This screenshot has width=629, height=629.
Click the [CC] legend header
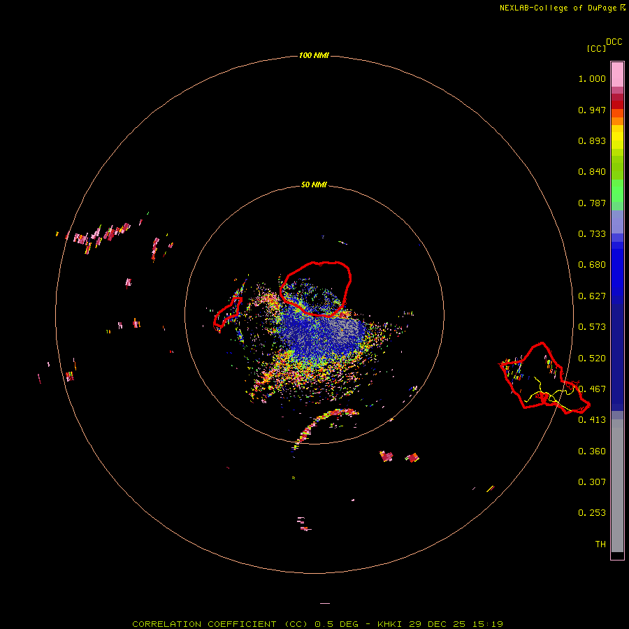point(596,48)
